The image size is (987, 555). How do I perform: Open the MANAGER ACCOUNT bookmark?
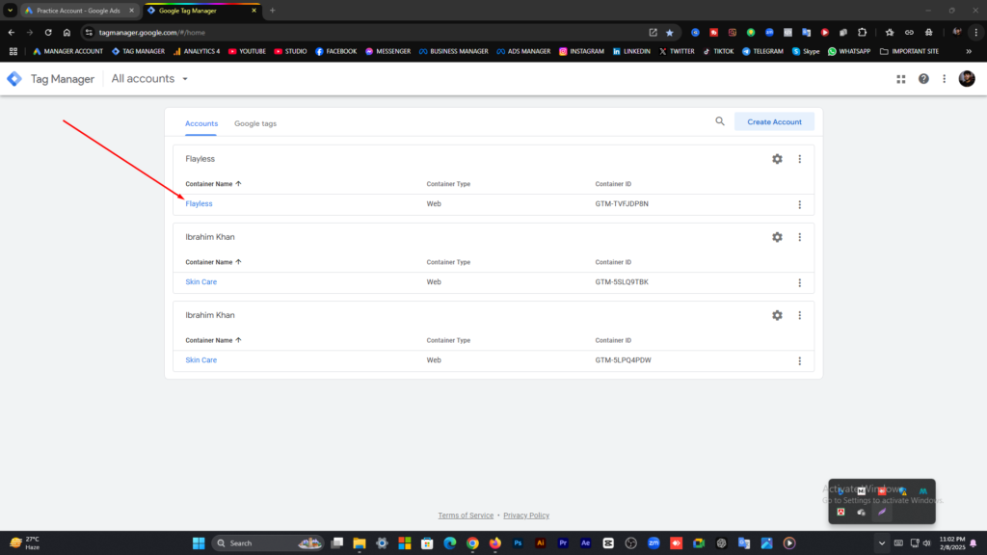[x=68, y=52]
